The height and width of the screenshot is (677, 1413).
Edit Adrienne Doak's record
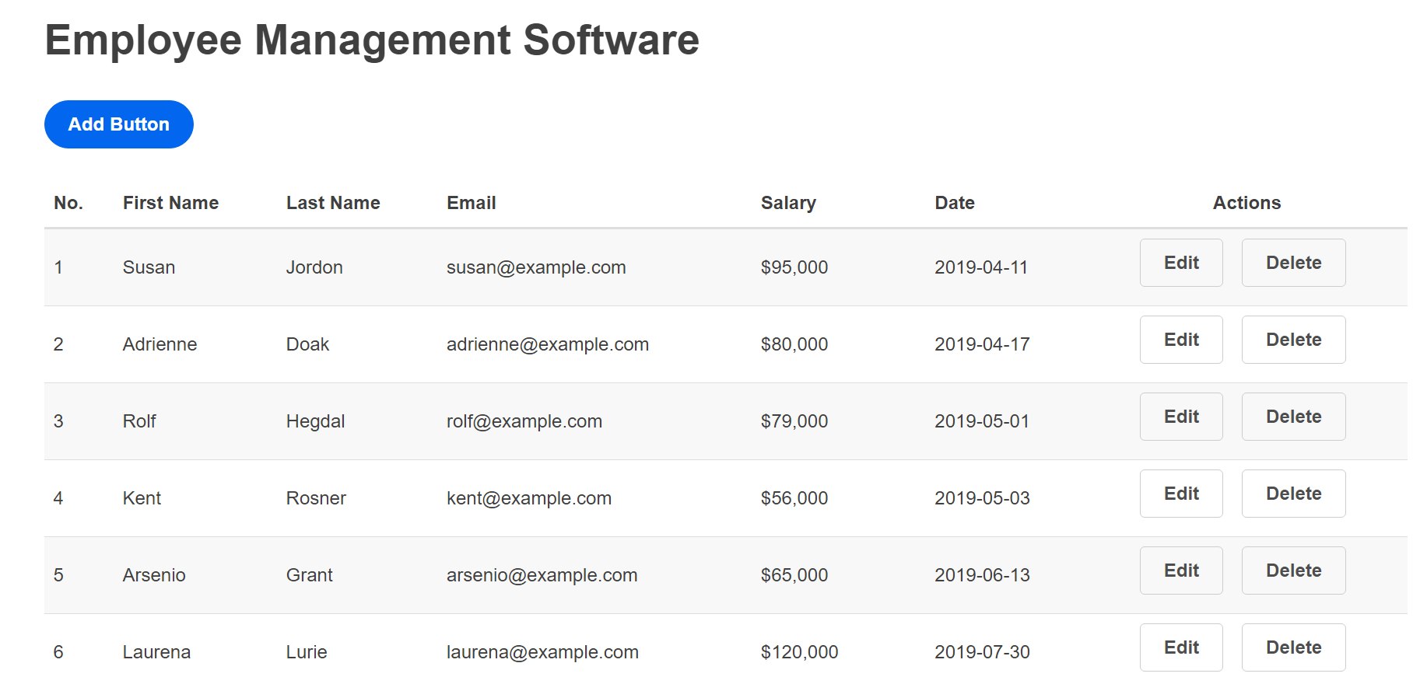tap(1181, 340)
